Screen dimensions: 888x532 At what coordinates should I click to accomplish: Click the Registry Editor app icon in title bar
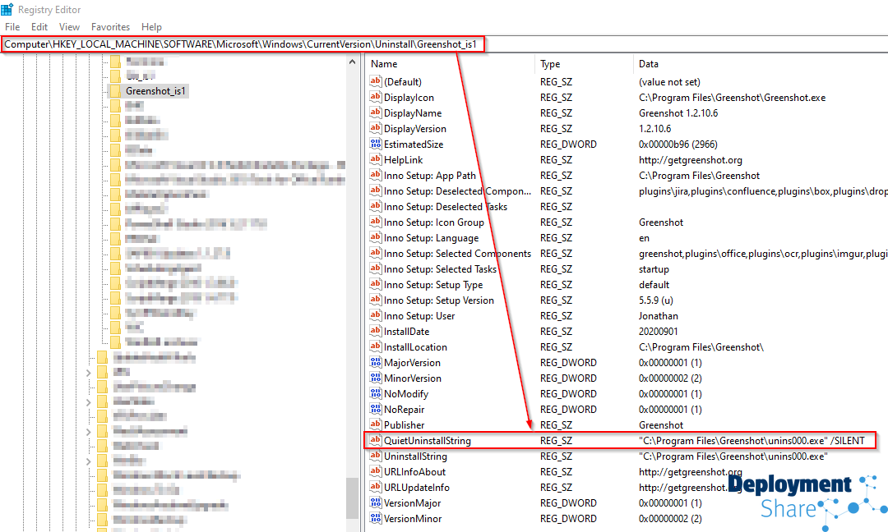[x=7, y=10]
